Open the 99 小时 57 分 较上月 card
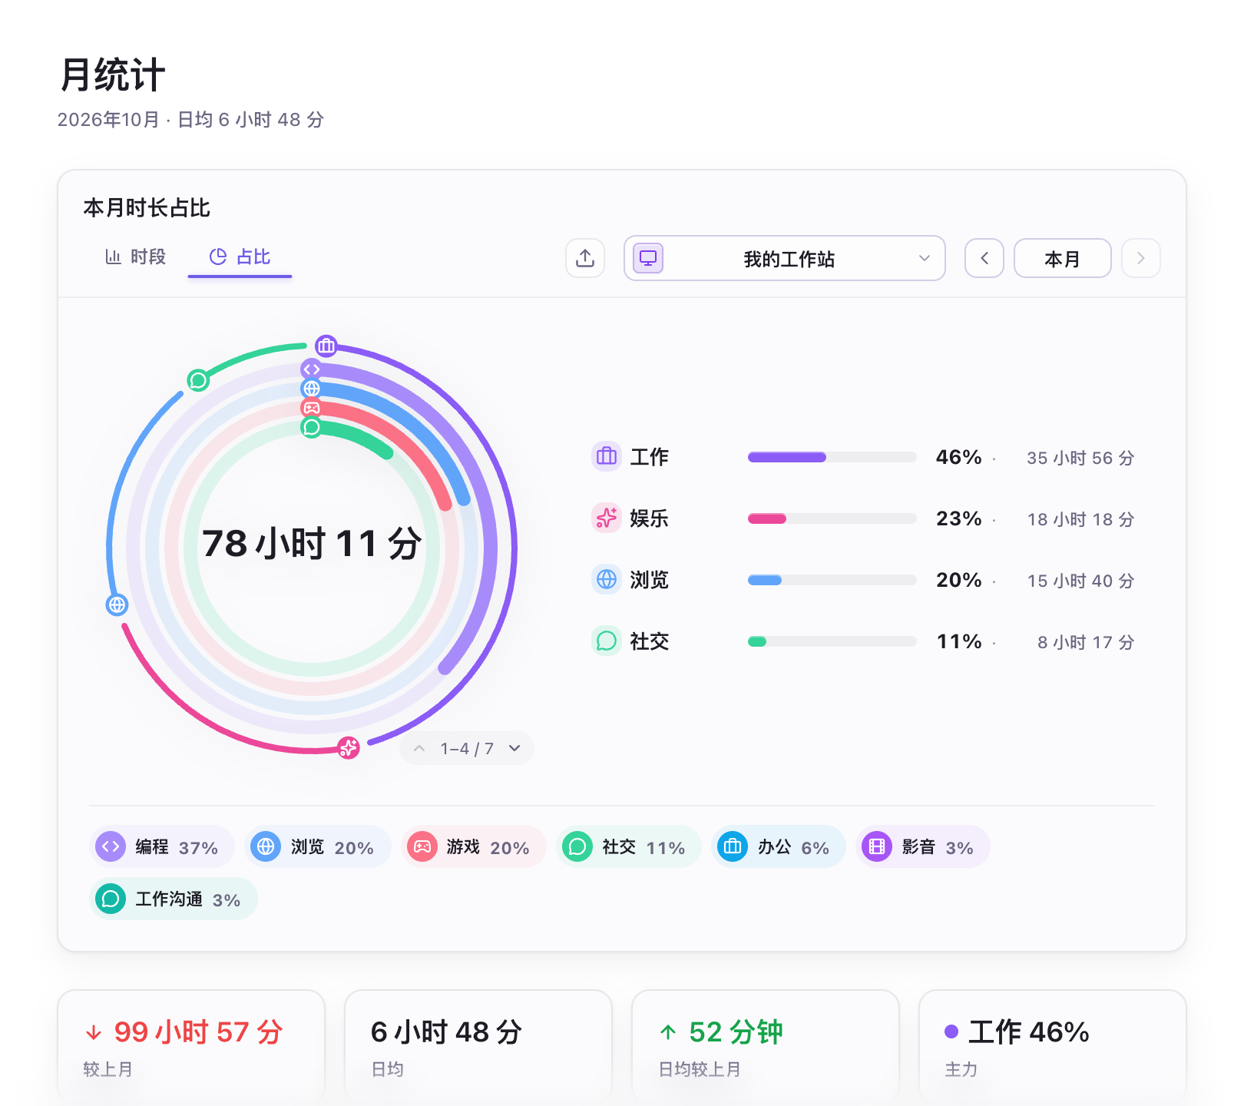The height and width of the screenshot is (1106, 1244). pyautogui.click(x=191, y=1048)
